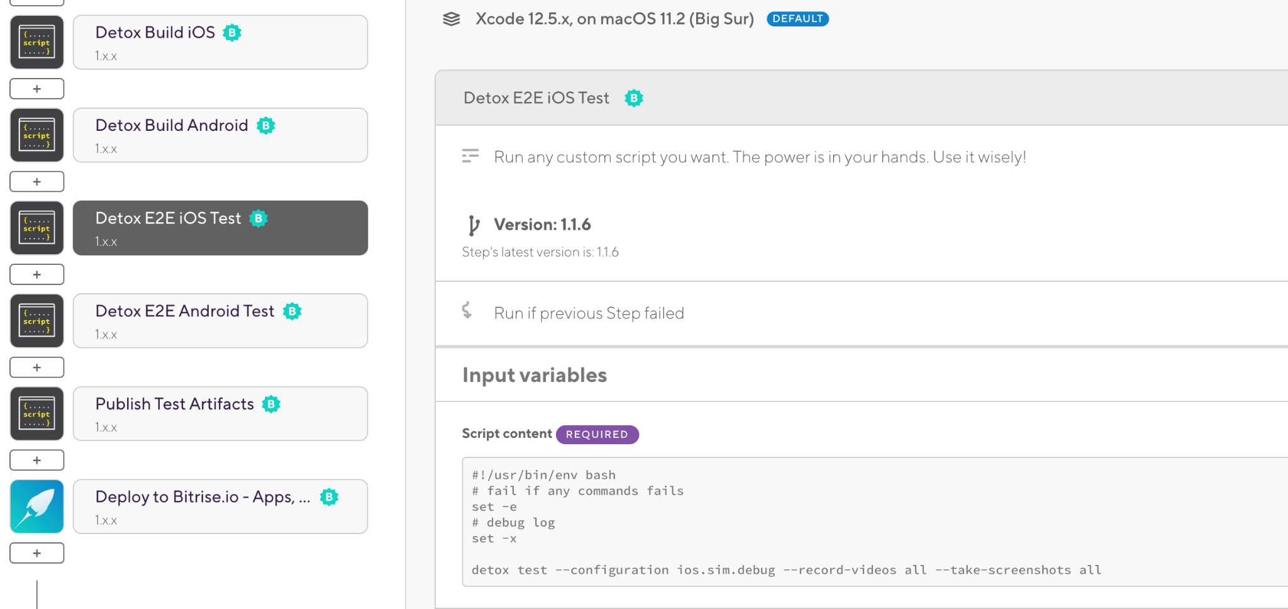Select the Detox Build Android step card
This screenshot has height=609, width=1288.
220,135
